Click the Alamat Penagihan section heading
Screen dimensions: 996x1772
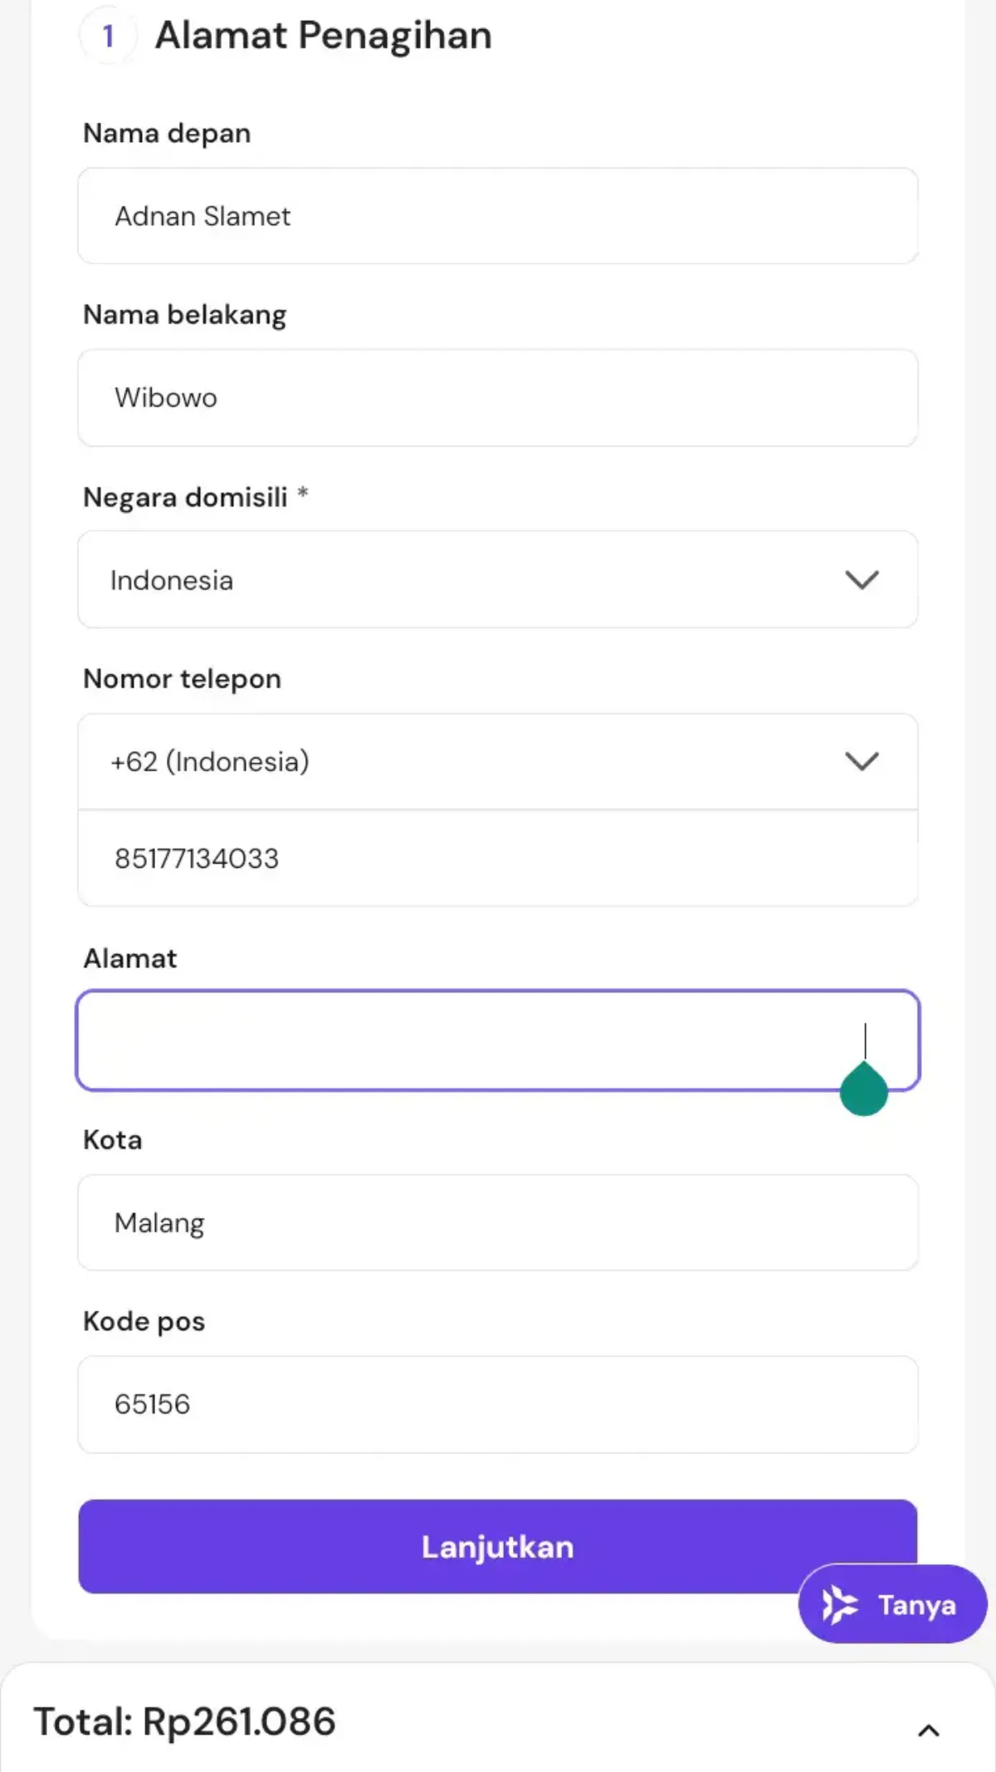pos(324,36)
